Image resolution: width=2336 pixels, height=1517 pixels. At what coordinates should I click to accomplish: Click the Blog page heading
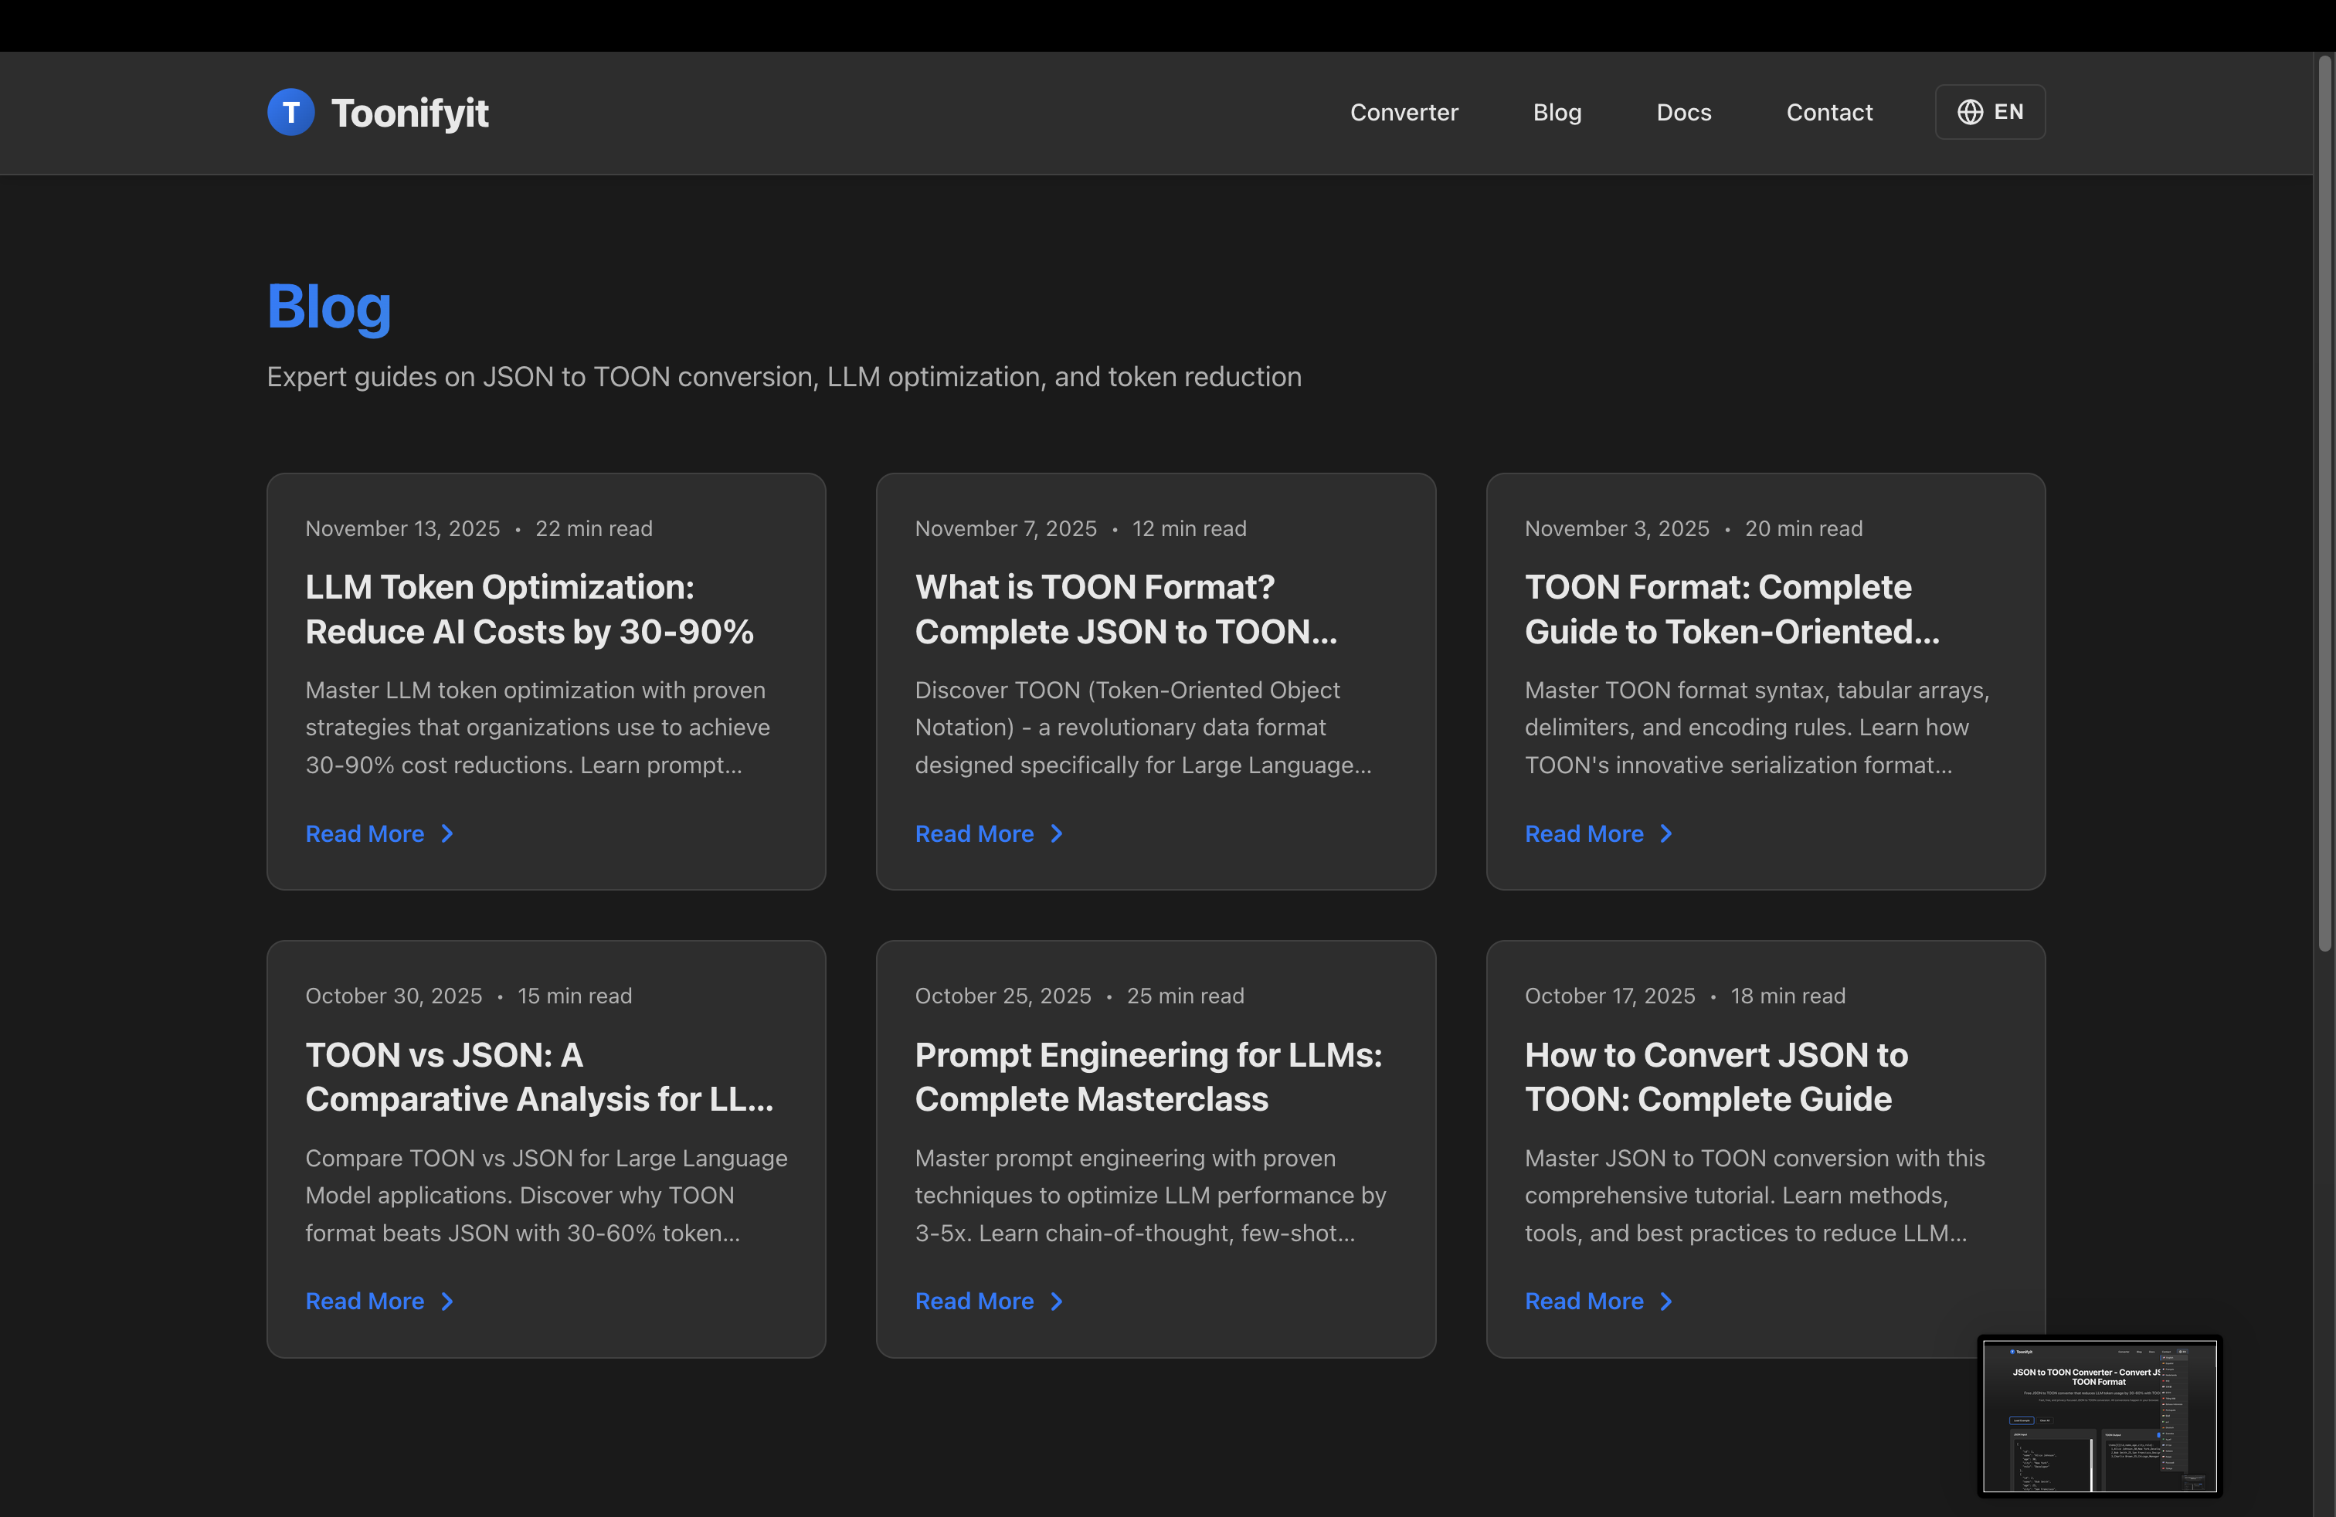pyautogui.click(x=329, y=306)
